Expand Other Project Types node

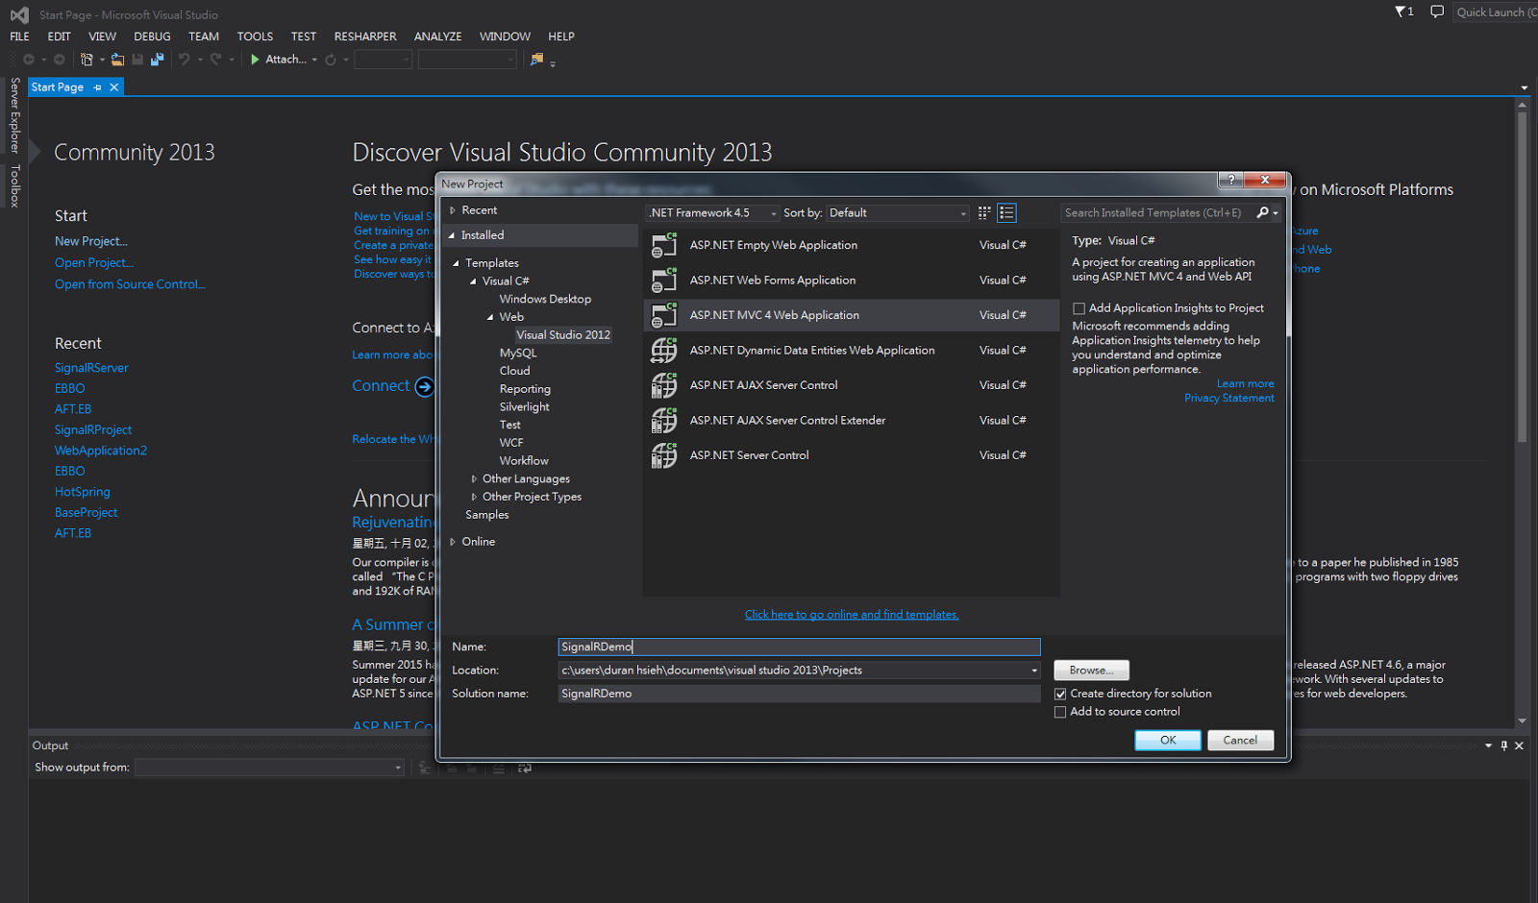[474, 497]
